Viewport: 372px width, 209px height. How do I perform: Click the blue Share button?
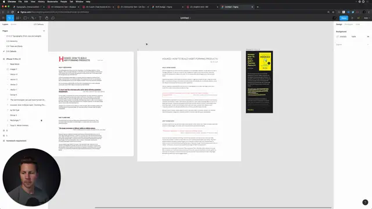click(x=344, y=18)
